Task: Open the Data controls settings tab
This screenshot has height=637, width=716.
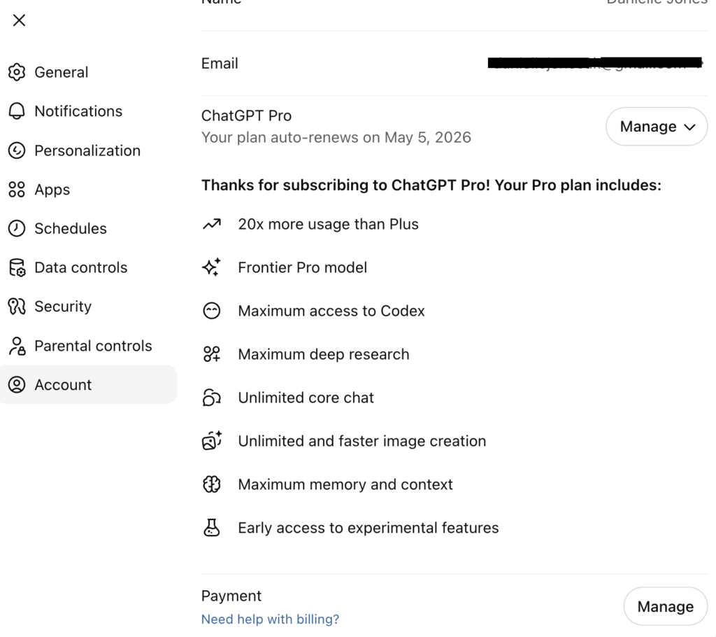Action: [81, 267]
